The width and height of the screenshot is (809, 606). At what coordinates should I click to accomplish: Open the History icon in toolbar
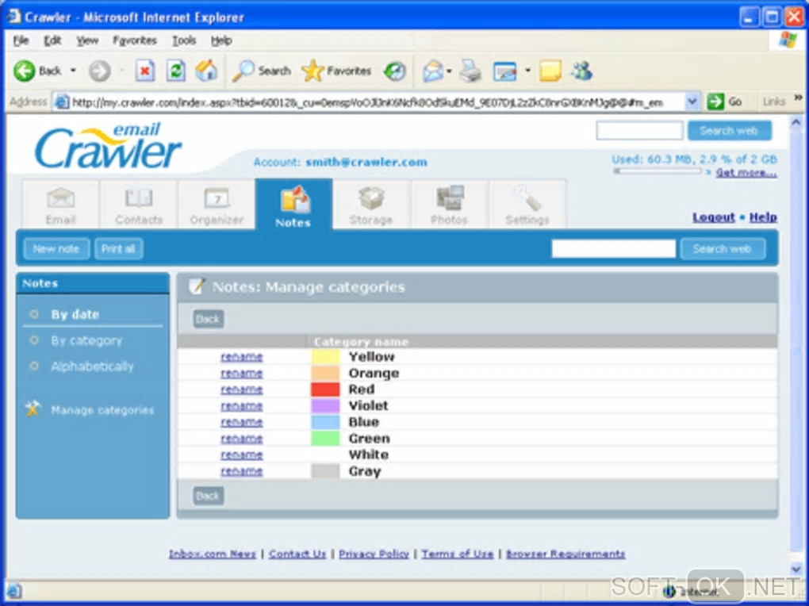(395, 71)
